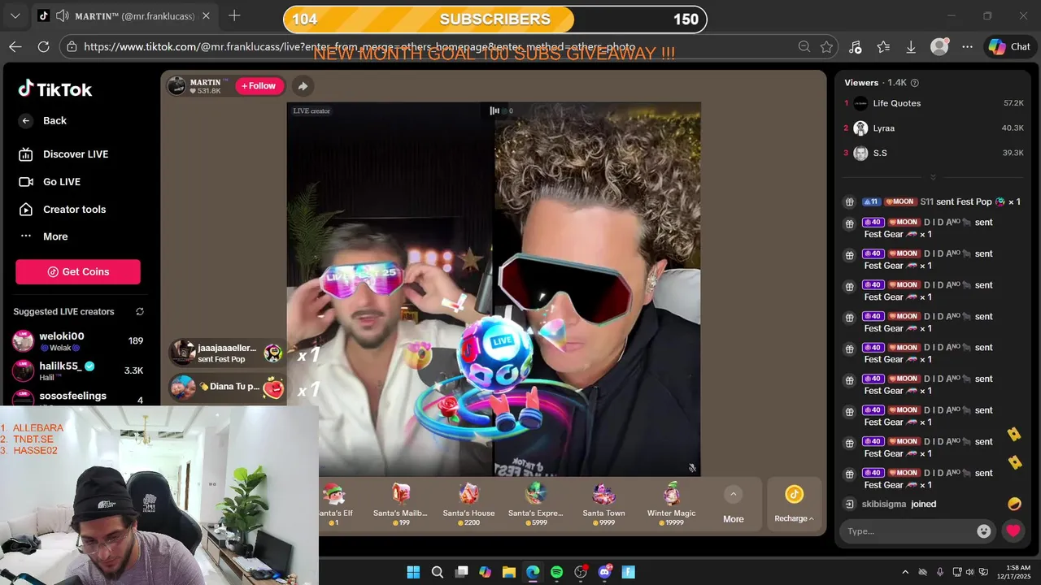The image size is (1041, 585).
Task: Send the Santa Town gift
Action: click(x=603, y=504)
